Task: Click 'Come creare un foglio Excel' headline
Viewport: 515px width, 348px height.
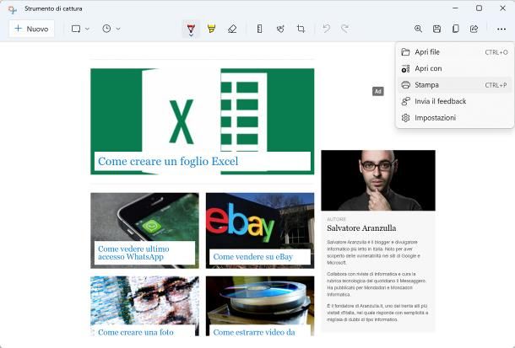Action: 168,161
